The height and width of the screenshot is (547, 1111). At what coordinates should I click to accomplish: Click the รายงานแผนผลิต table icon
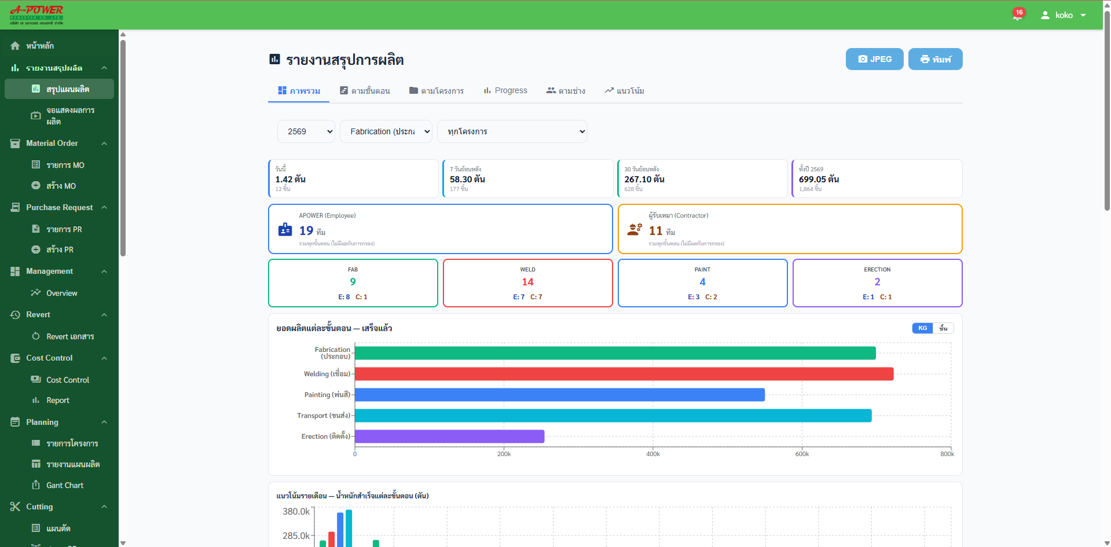pyautogui.click(x=36, y=464)
